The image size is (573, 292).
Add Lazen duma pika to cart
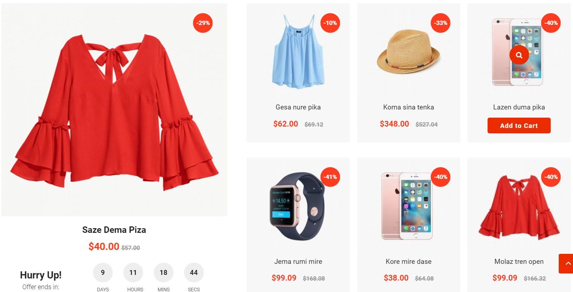(519, 125)
